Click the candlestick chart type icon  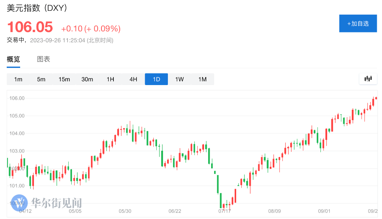(368, 79)
